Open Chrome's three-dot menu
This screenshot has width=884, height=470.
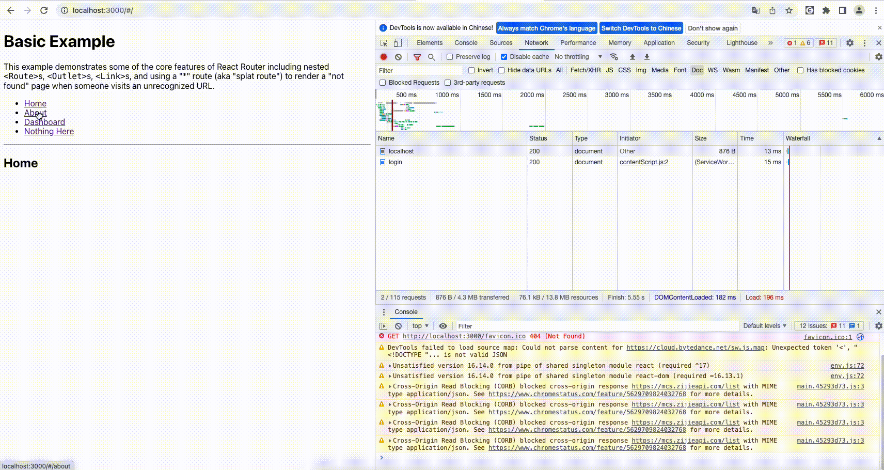876,10
